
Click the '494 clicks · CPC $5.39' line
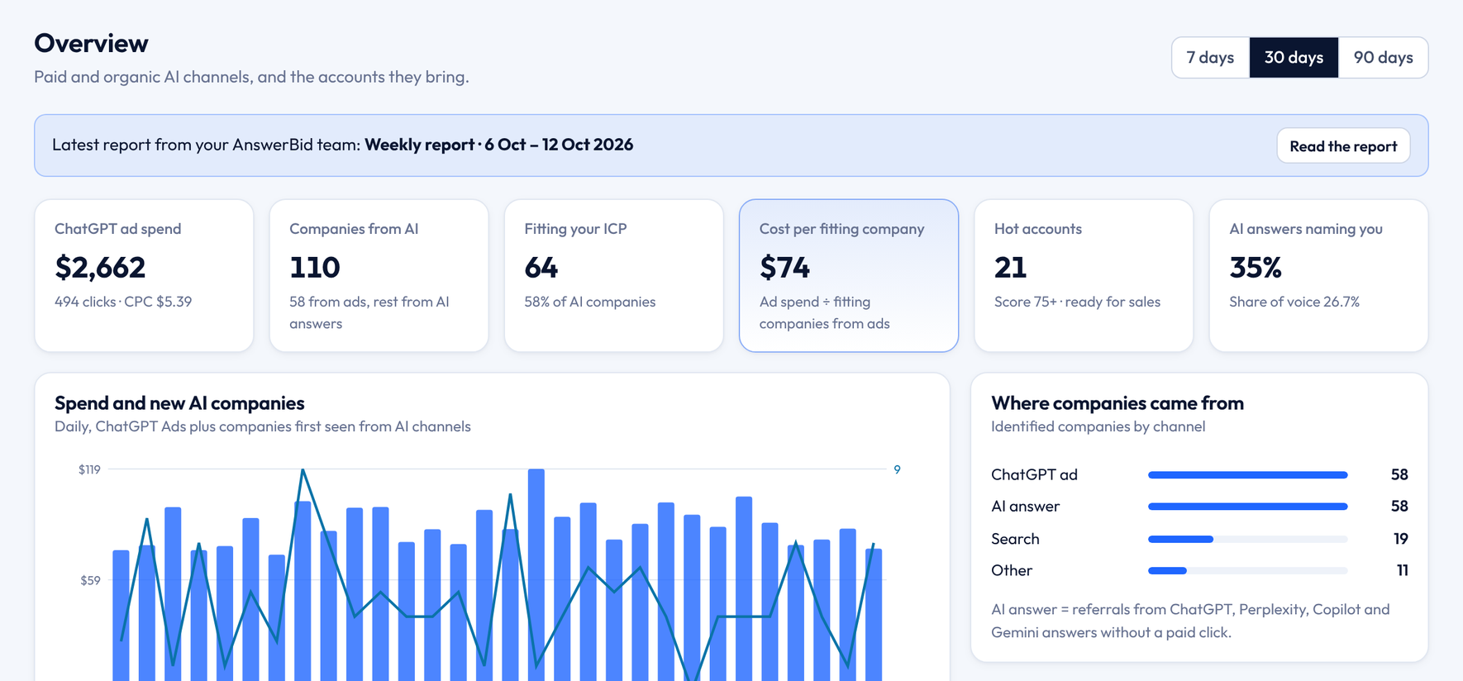tap(123, 302)
